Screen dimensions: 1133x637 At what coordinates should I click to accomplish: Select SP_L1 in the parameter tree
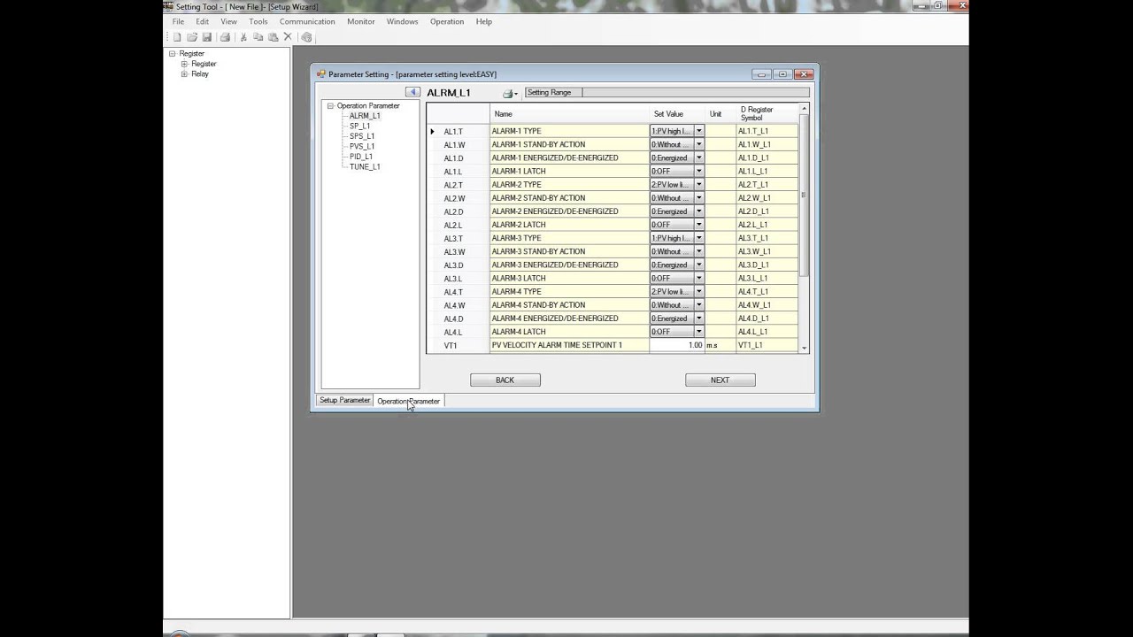coord(360,126)
